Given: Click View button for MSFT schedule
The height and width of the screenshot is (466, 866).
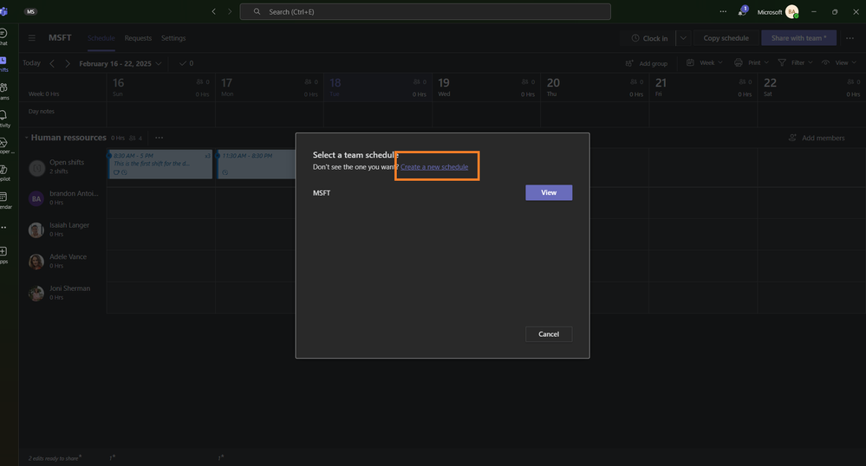Looking at the screenshot, I should [549, 192].
